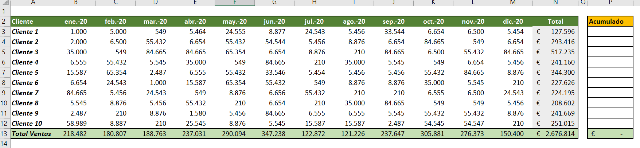Select the Cliente 9 cell
This screenshot has height=148, width=640.
33,113
